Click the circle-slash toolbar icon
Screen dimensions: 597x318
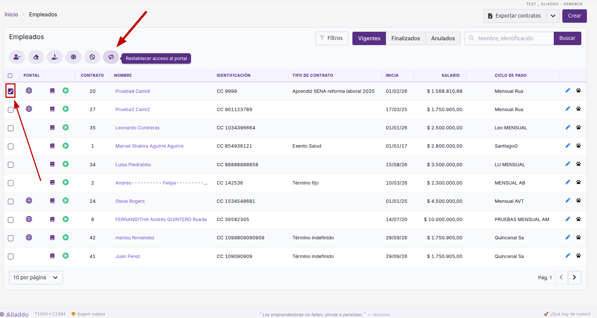pyautogui.click(x=92, y=57)
